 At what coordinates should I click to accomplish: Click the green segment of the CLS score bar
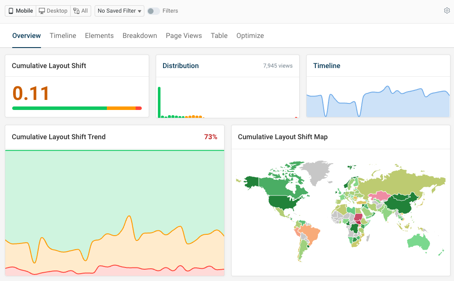point(59,107)
